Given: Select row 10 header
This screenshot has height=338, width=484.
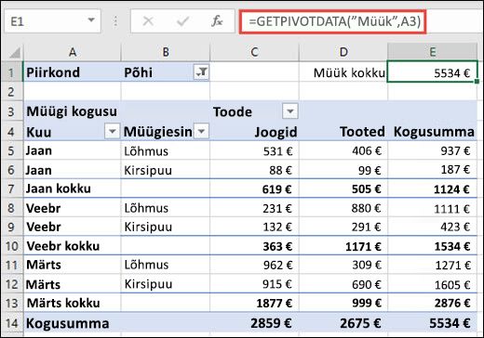Looking at the screenshot, I should click(11, 246).
